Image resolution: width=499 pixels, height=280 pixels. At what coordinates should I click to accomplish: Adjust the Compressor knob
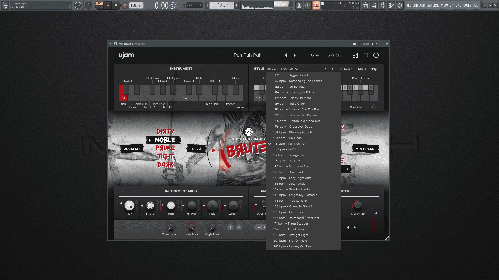pos(170,227)
